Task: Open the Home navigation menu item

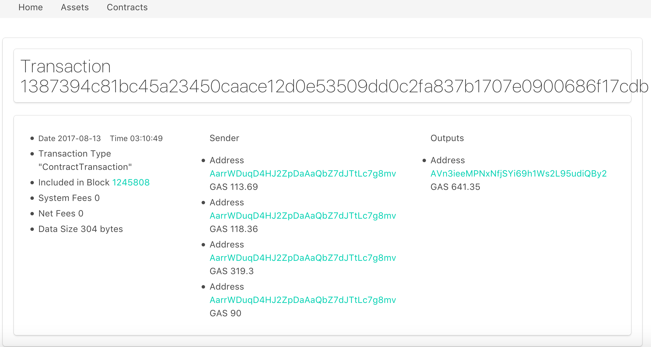Action: point(31,7)
